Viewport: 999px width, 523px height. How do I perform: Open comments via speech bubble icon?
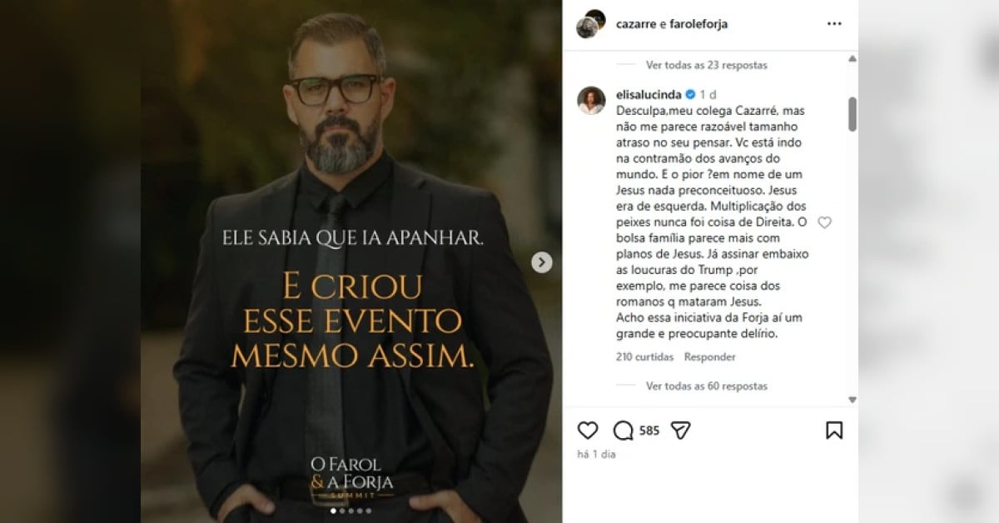click(623, 431)
